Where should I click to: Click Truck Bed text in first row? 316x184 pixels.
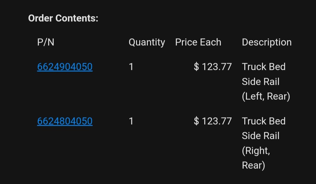[x=264, y=67]
